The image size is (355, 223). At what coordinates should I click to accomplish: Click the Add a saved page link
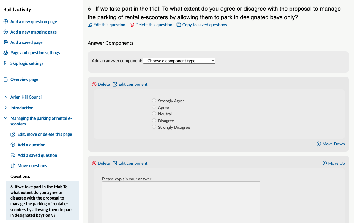coord(26,42)
